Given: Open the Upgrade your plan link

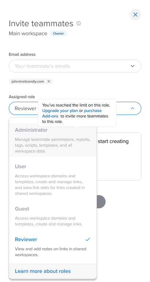Looking at the screenshot, I should (60, 111).
